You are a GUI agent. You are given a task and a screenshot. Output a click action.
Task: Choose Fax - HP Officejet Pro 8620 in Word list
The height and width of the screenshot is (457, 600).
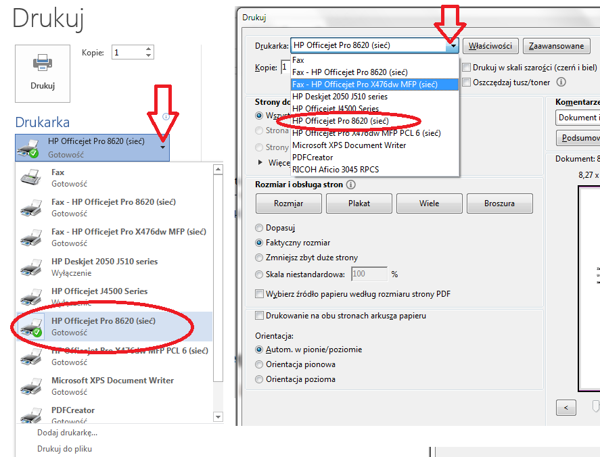point(114,208)
